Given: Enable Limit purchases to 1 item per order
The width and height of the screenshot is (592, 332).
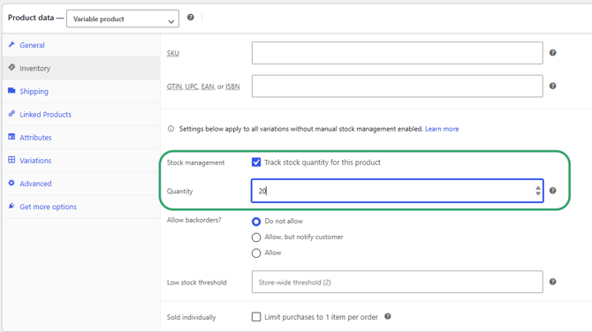Looking at the screenshot, I should point(256,316).
